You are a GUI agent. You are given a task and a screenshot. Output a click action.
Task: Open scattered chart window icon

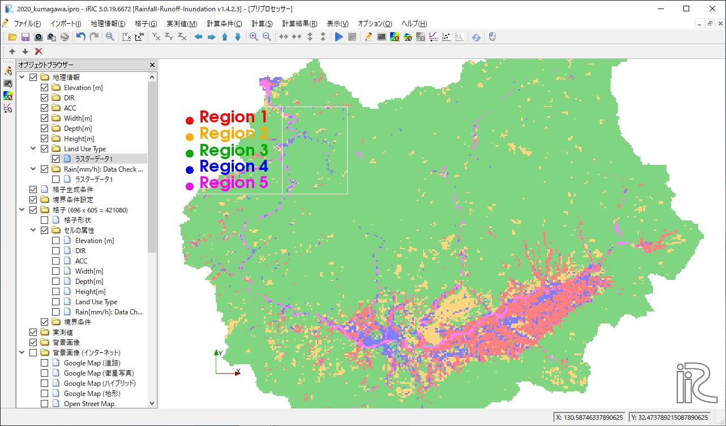(447, 37)
